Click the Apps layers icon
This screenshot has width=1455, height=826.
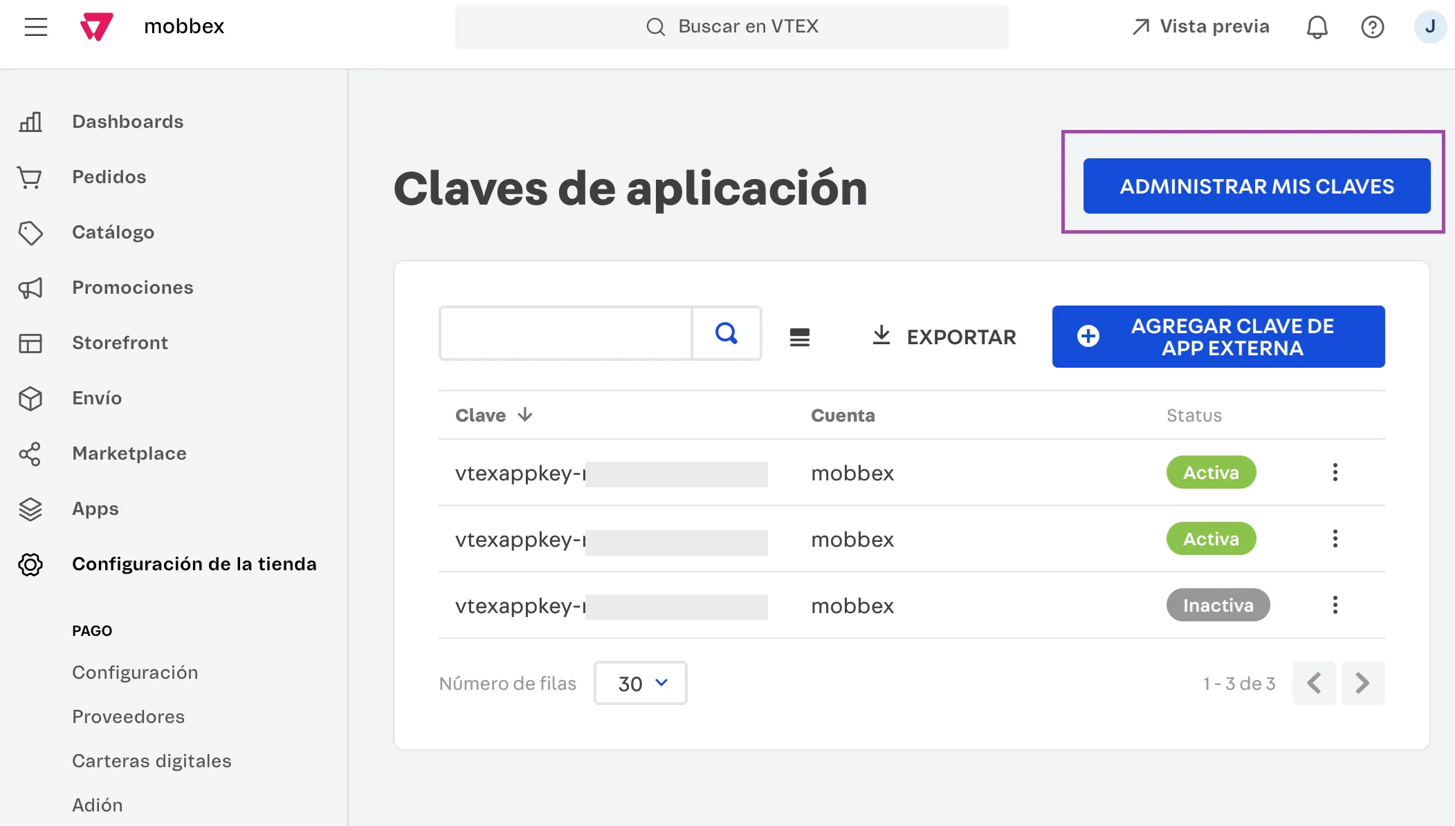click(30, 509)
